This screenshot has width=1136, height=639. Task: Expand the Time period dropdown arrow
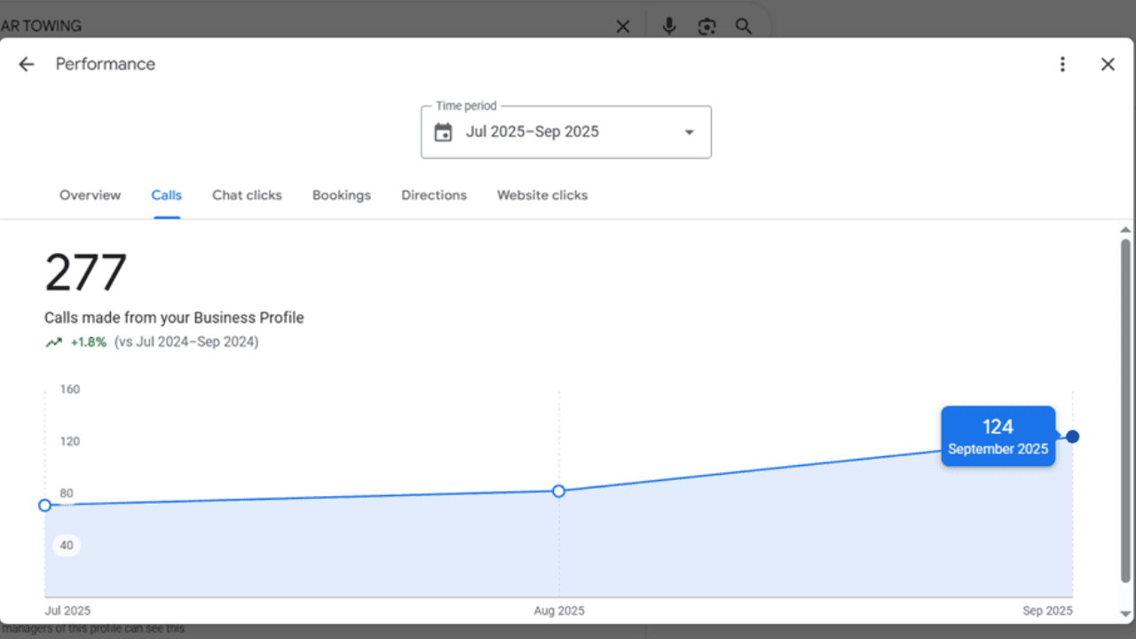689,132
